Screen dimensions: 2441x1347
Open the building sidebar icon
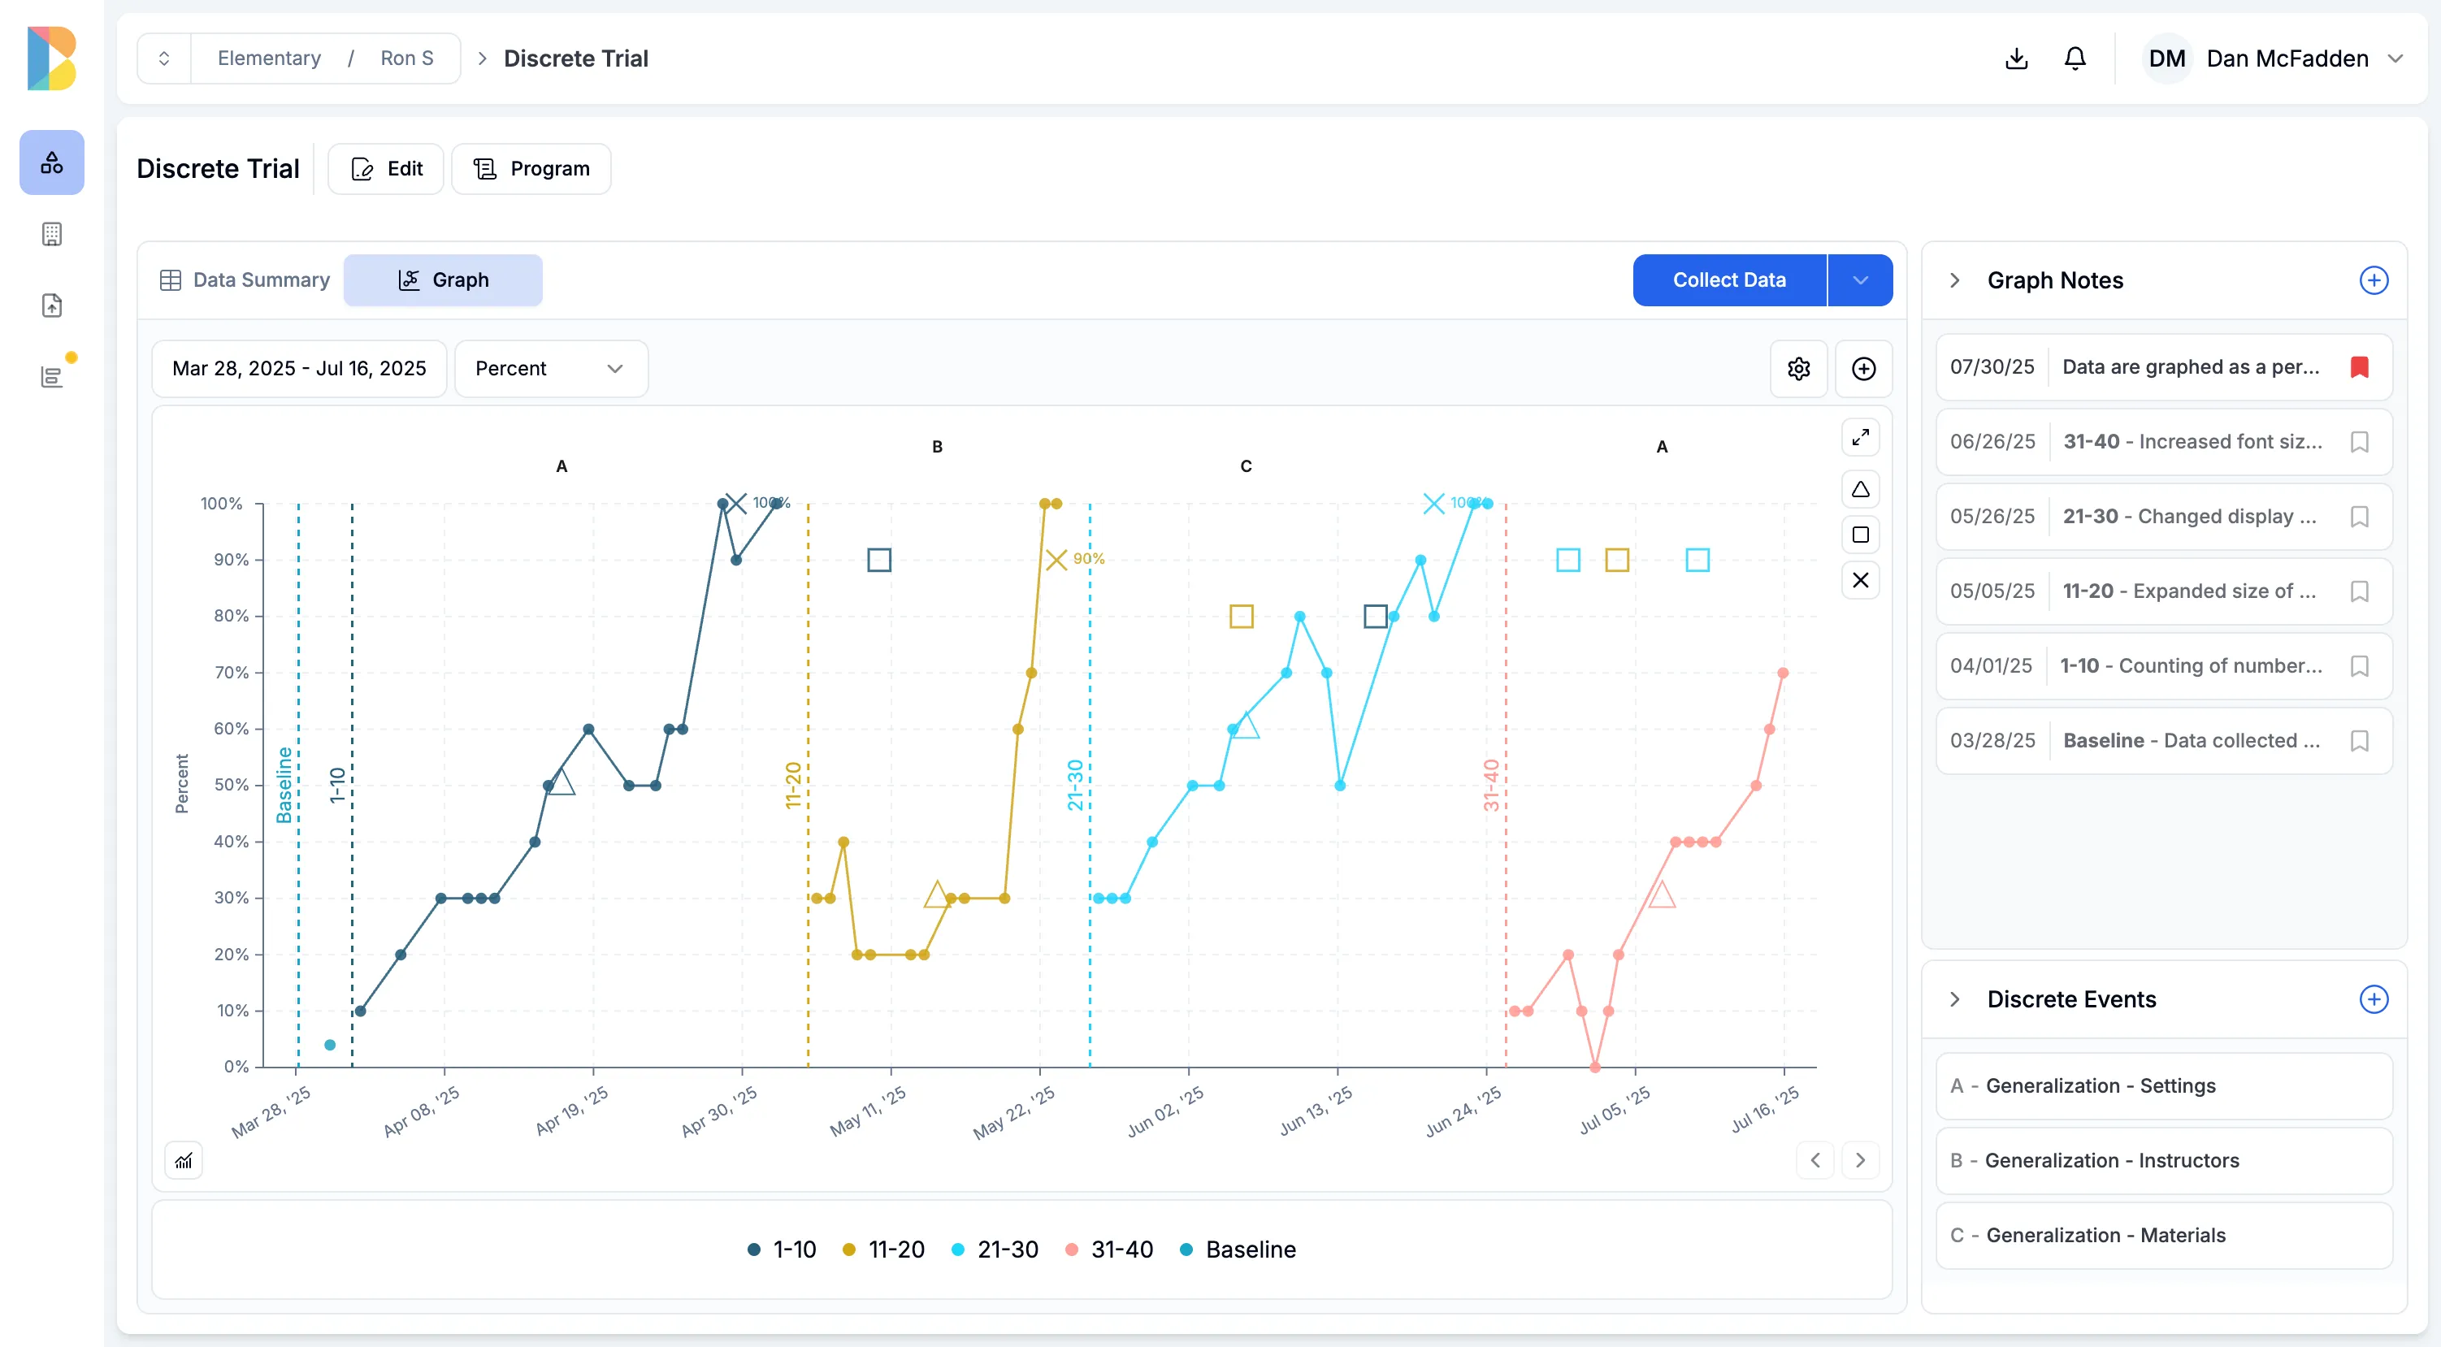click(x=52, y=234)
